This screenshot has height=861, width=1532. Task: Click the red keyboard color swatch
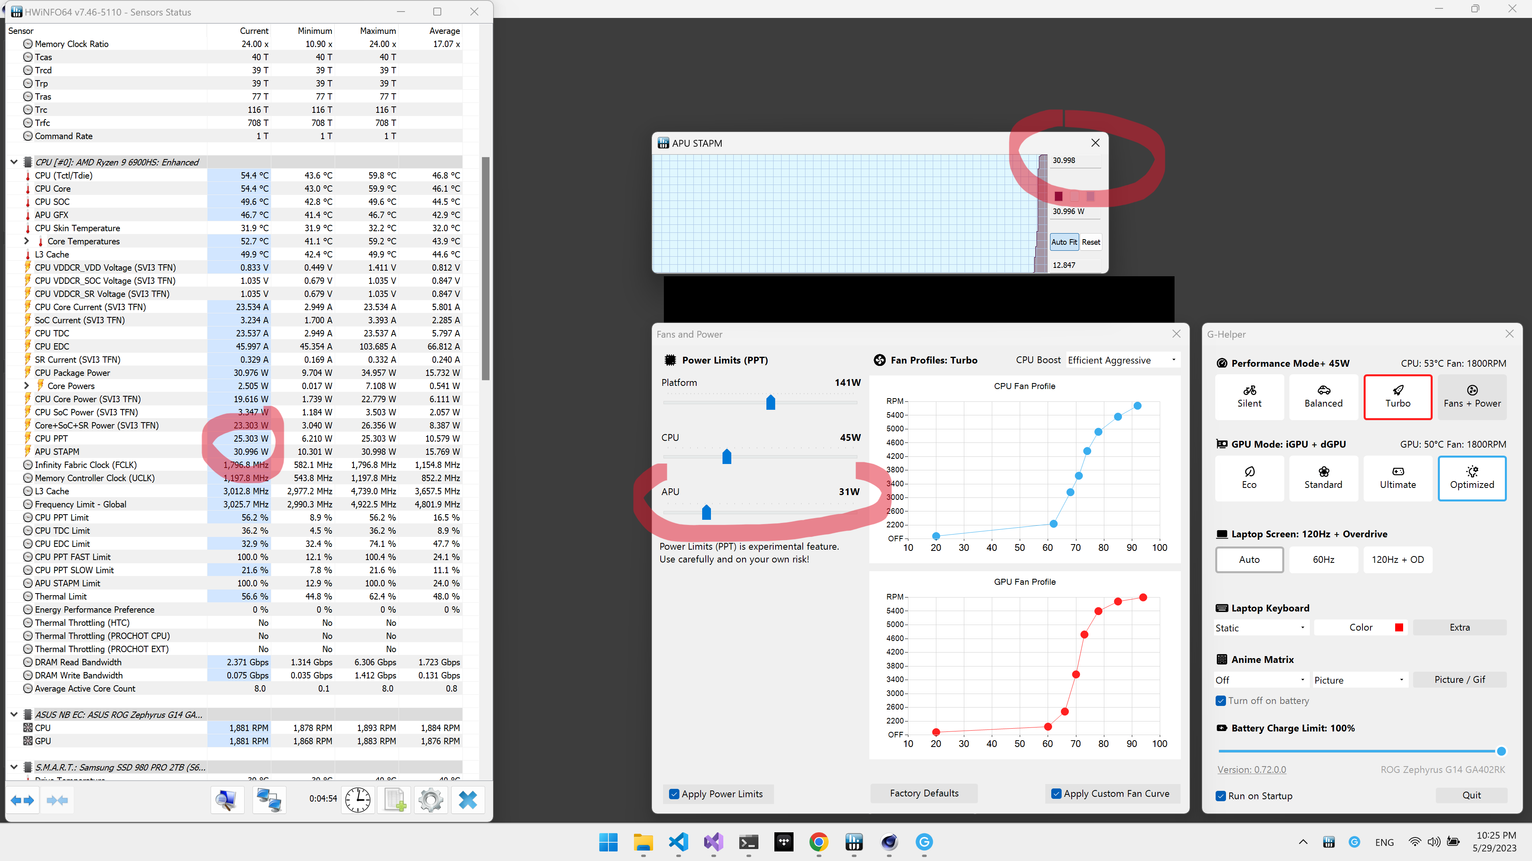tap(1399, 627)
